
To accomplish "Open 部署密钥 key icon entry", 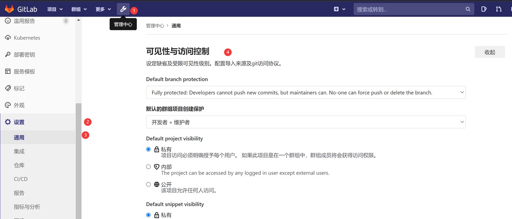I will click(24, 55).
